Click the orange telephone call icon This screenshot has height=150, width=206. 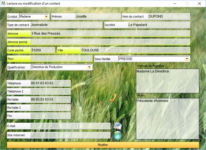[113, 97]
